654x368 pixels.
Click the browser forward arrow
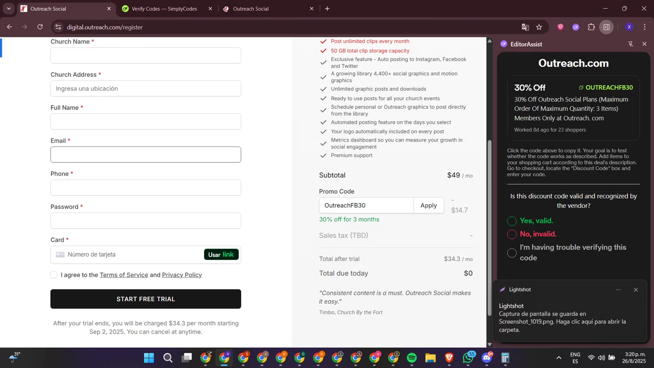pyautogui.click(x=25, y=27)
